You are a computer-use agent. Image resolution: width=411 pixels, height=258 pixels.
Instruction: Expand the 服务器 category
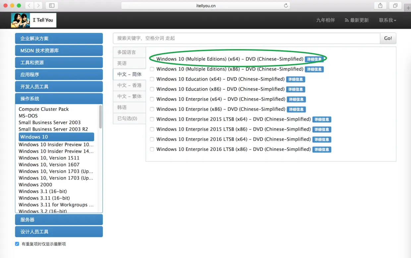[x=59, y=220]
